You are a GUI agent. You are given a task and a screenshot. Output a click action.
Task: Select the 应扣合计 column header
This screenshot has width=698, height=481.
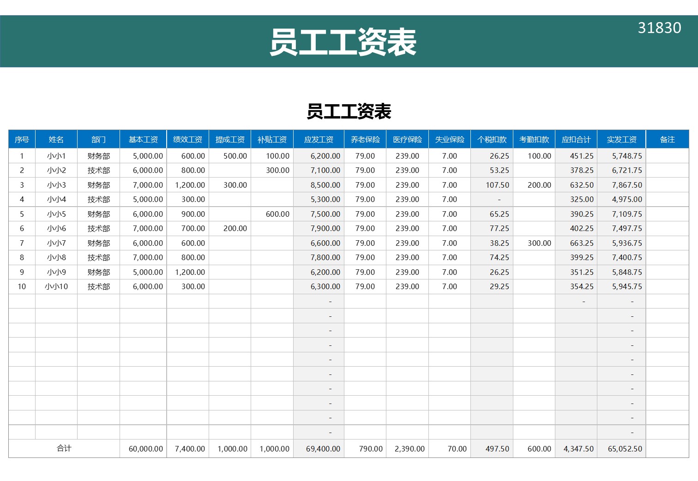[x=576, y=139]
